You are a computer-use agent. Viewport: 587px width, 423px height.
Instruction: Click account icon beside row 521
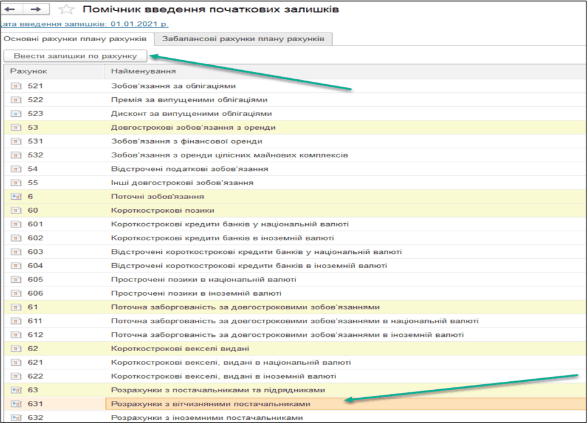[x=17, y=86]
